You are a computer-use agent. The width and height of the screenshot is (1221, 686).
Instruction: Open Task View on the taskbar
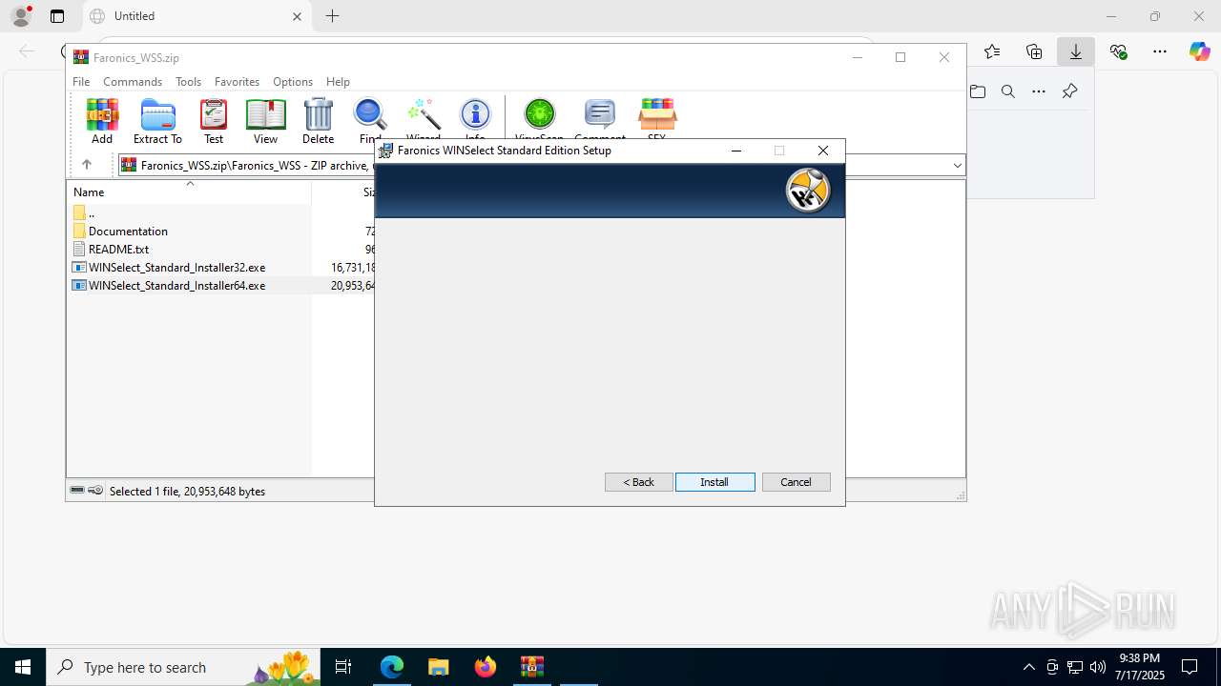pyautogui.click(x=343, y=667)
